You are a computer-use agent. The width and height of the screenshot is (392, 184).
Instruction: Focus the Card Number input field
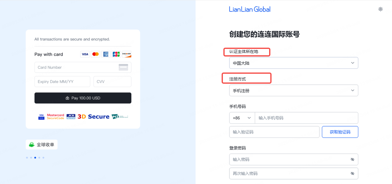click(x=83, y=67)
